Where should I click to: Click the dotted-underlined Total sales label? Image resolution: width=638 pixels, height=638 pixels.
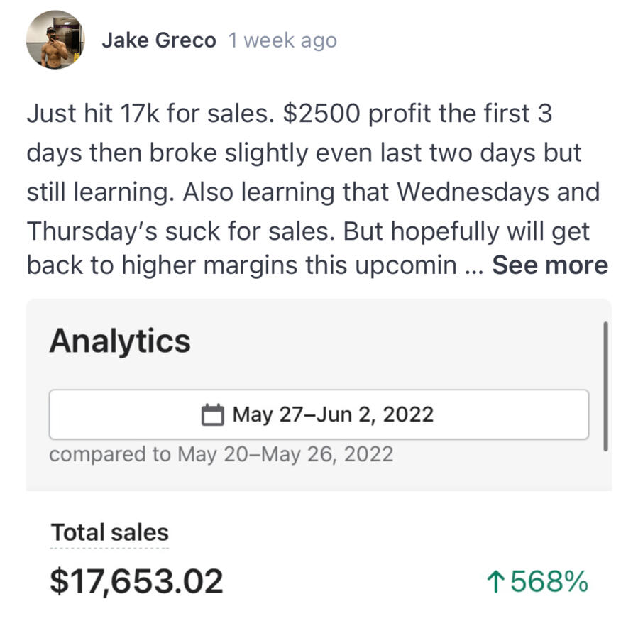[x=109, y=533]
